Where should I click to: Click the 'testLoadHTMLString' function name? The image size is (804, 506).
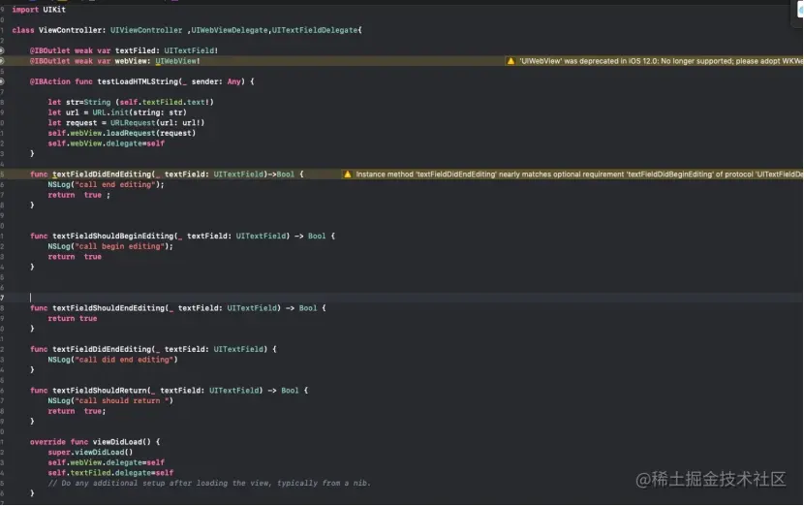(x=138, y=81)
